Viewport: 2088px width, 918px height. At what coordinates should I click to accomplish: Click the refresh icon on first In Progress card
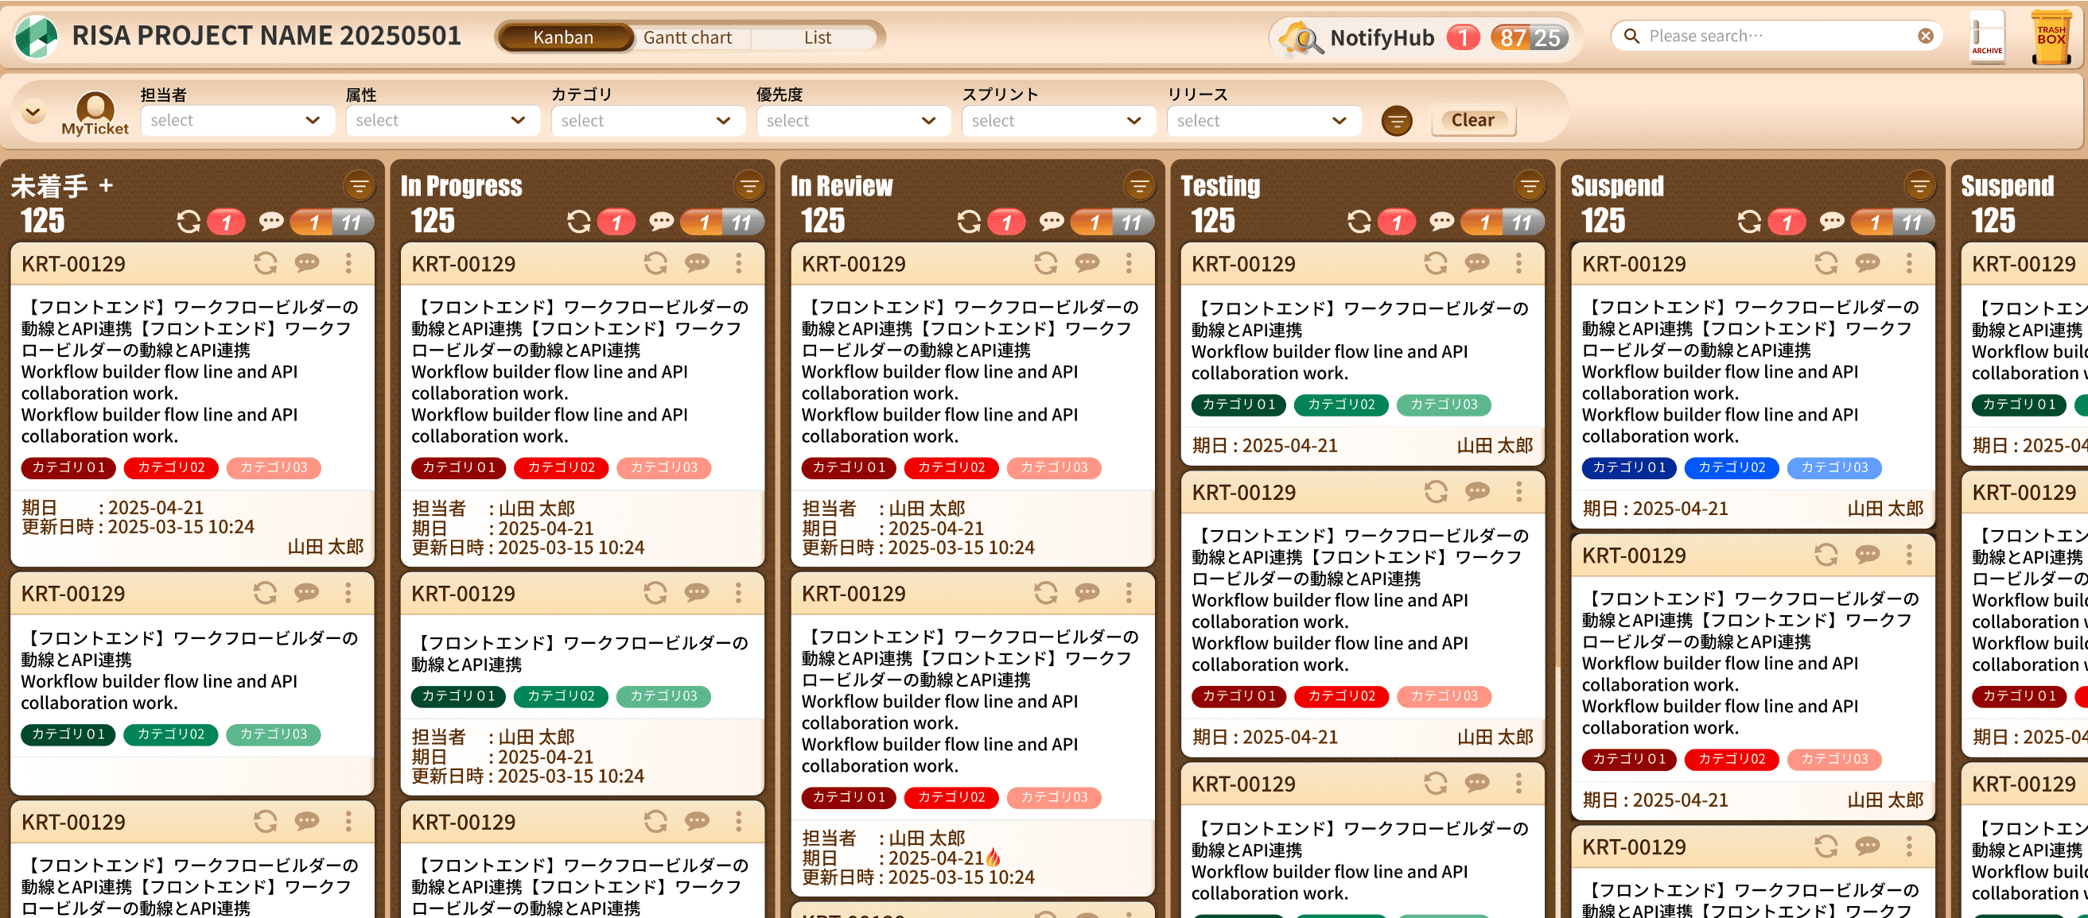tap(655, 263)
